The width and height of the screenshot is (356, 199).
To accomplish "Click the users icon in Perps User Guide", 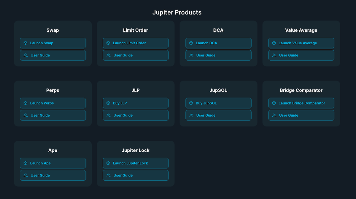I will (x=26, y=115).
